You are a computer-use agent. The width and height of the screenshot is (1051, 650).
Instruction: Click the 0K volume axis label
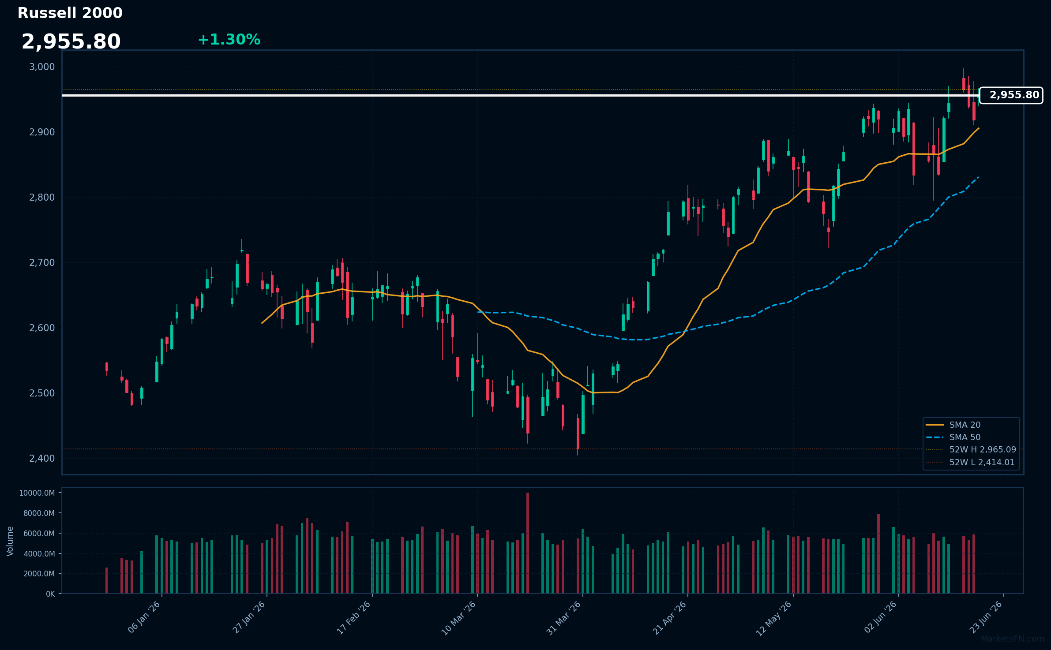click(x=50, y=594)
